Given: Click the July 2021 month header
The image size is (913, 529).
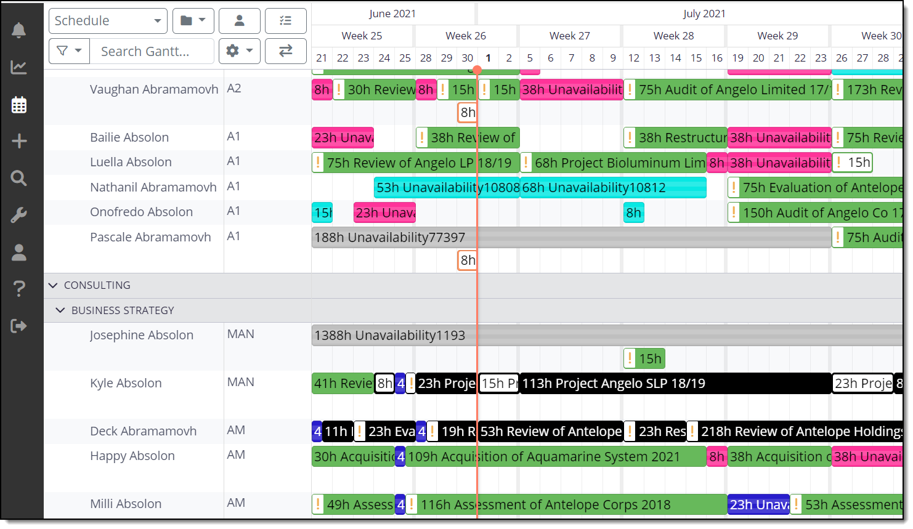Looking at the screenshot, I should 704,14.
